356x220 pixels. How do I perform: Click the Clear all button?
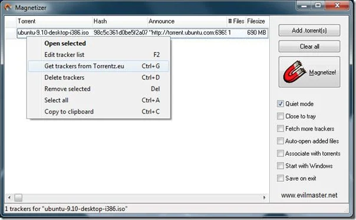click(x=309, y=46)
